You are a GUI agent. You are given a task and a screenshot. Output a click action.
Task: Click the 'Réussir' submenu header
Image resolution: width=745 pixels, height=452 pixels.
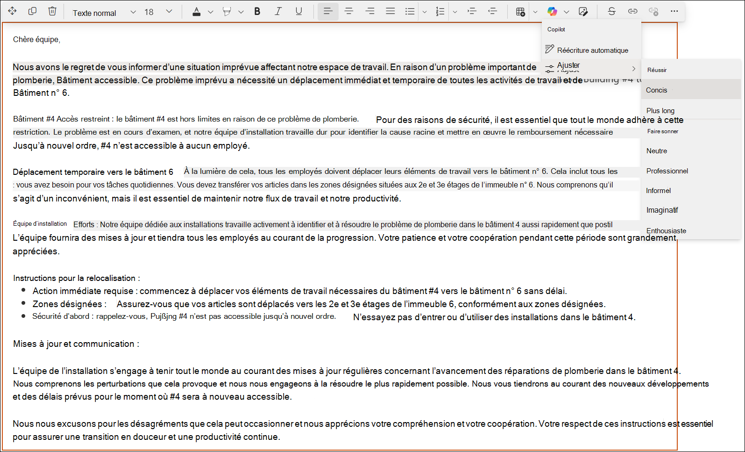(657, 70)
